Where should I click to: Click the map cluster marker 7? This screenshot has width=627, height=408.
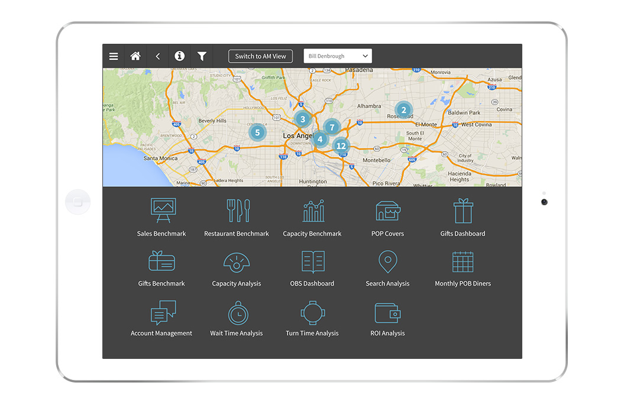point(332,128)
